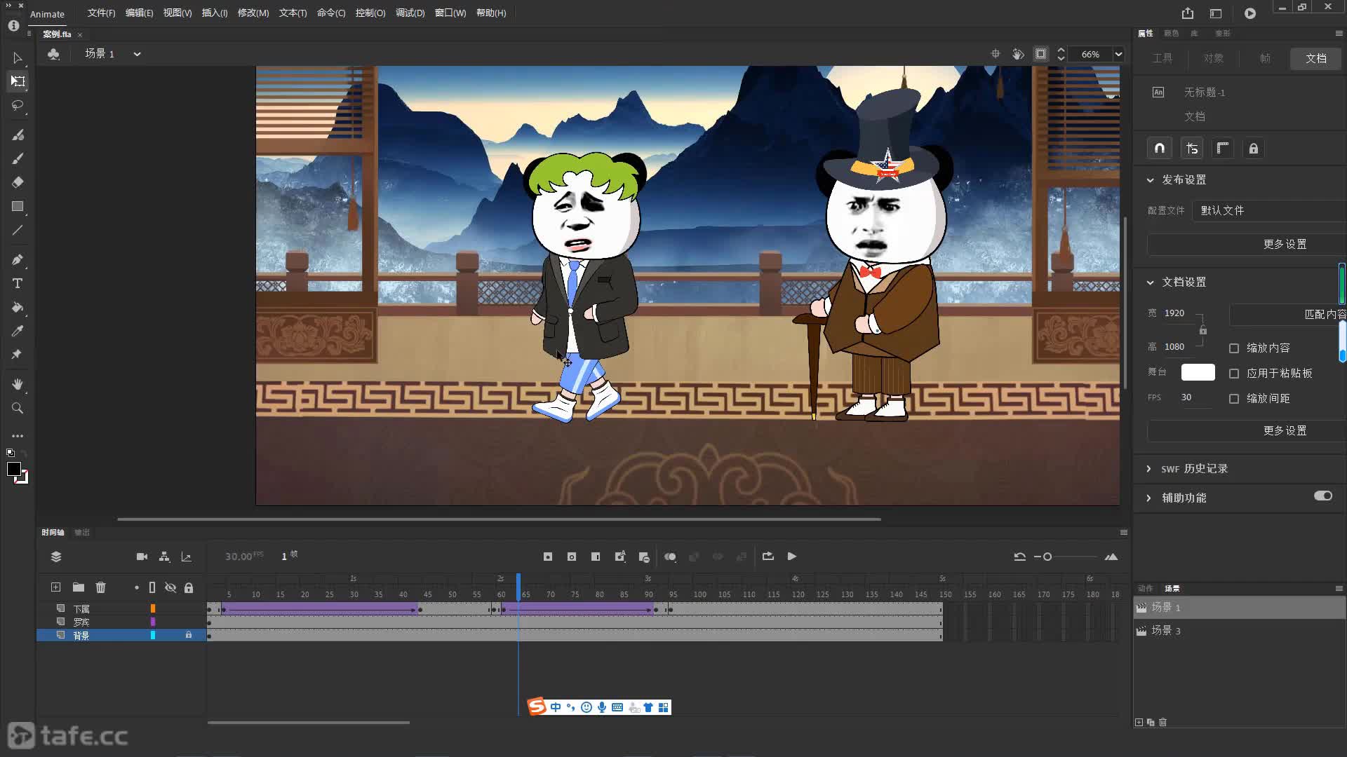Open the 默认文件 profile dropdown
Image resolution: width=1347 pixels, height=757 pixels.
[1269, 210]
